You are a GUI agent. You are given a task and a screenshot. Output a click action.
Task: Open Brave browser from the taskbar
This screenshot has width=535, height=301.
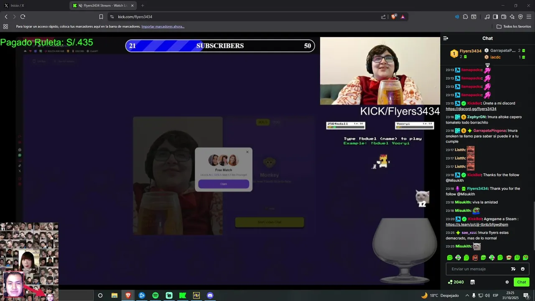(128, 296)
